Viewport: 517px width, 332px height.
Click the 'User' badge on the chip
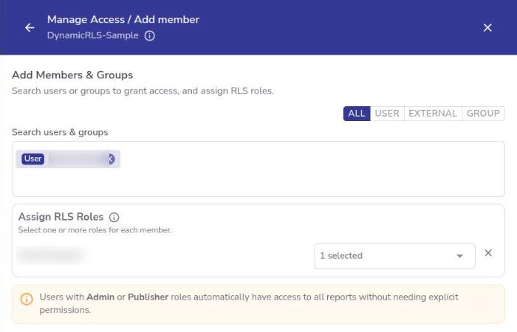[x=33, y=159]
